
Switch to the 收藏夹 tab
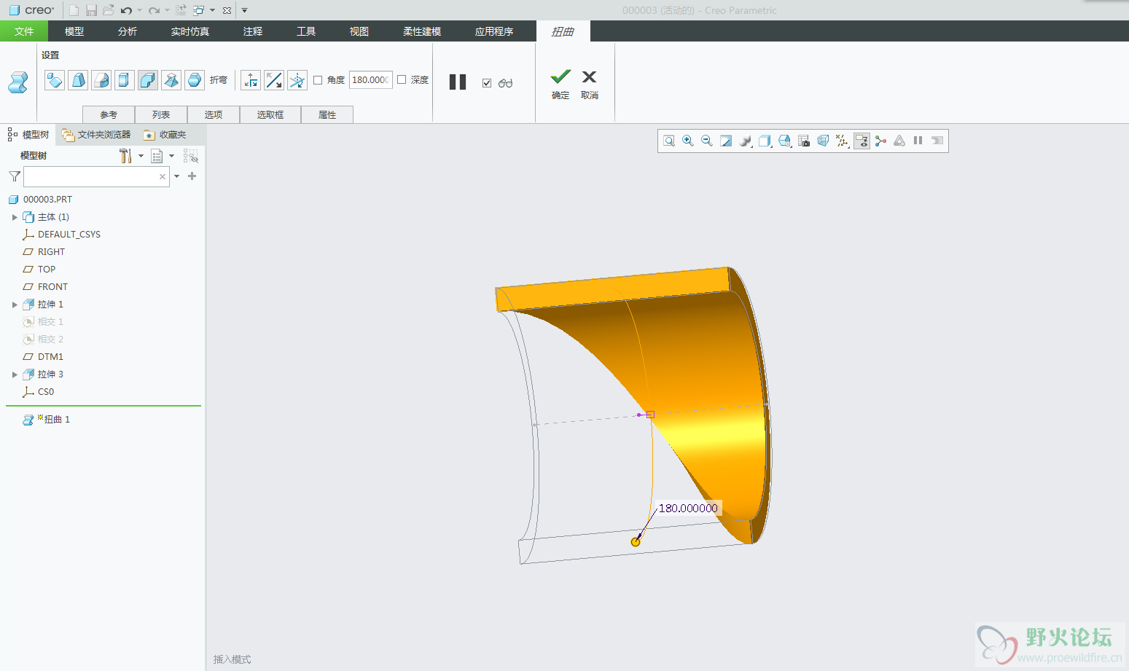(x=165, y=135)
